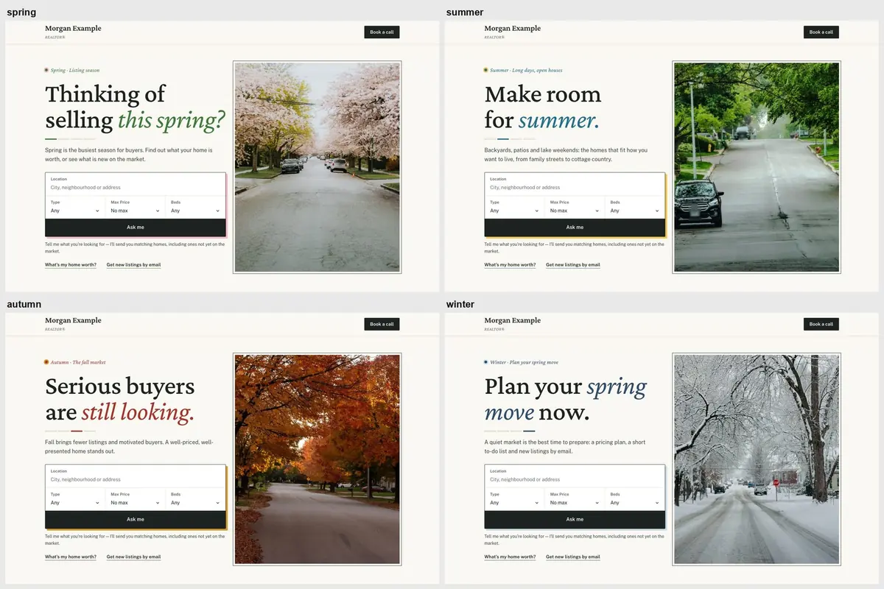Image resolution: width=884 pixels, height=589 pixels.
Task: Click the snowy winter street photo
Action: pos(757,459)
